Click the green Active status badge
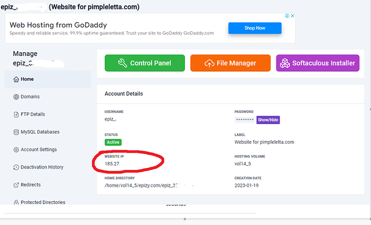This screenshot has height=225, width=371. tap(113, 142)
